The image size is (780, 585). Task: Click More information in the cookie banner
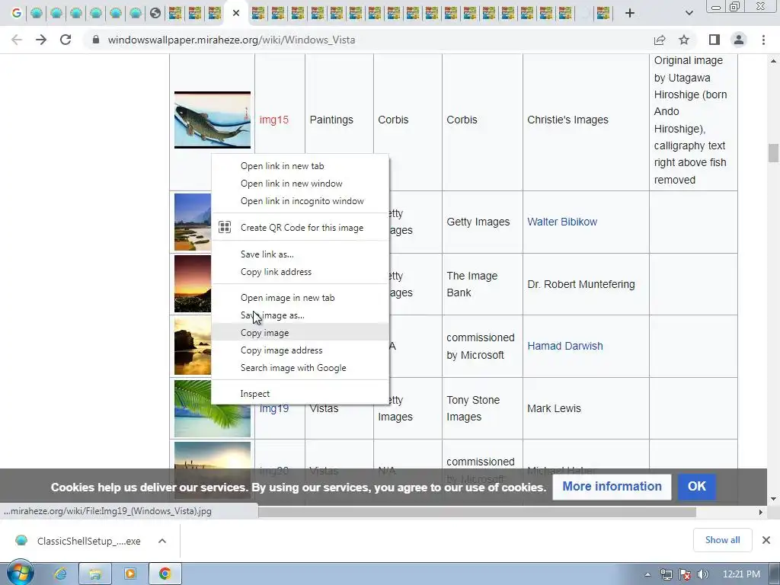pos(612,487)
